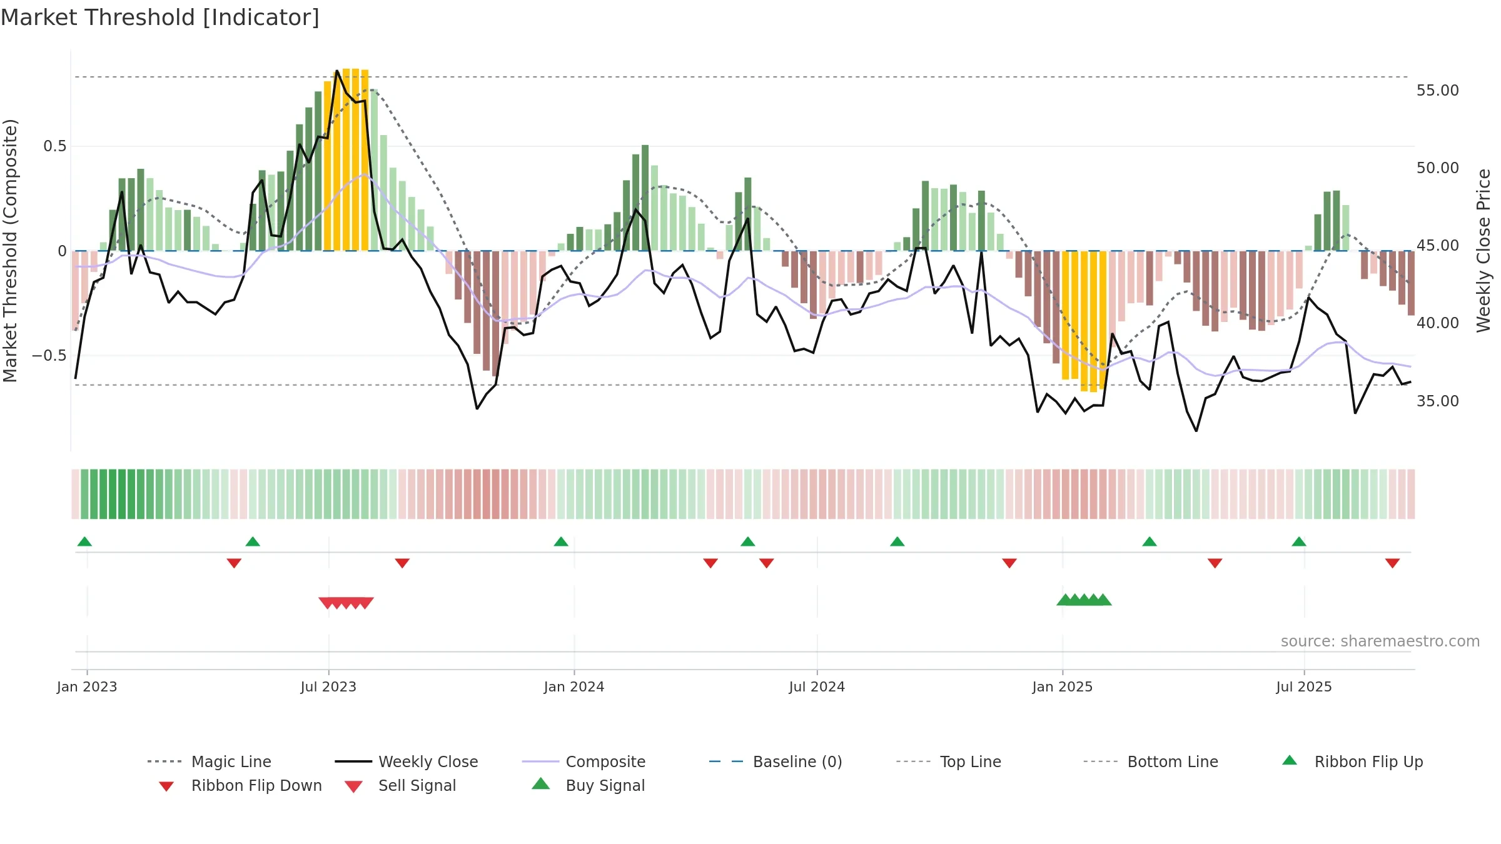Image resolution: width=1501 pixels, height=844 pixels.
Task: Toggle the Bottom Line legend entry
Action: tap(1151, 761)
